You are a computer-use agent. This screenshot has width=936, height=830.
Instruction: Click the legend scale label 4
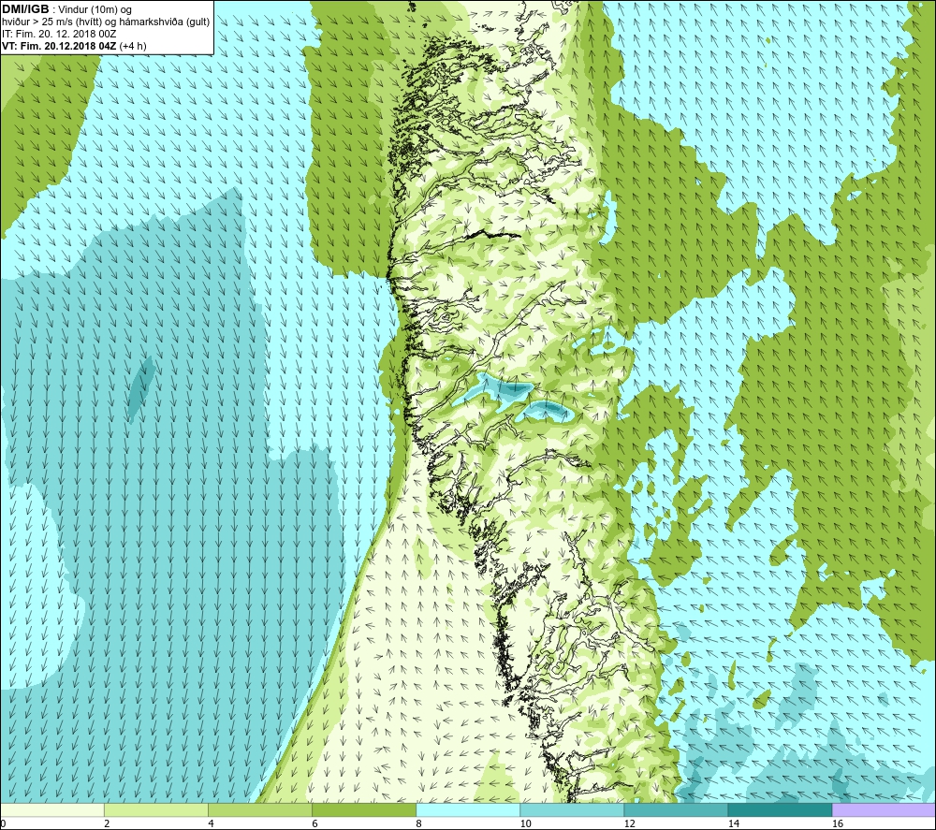pos(211,823)
